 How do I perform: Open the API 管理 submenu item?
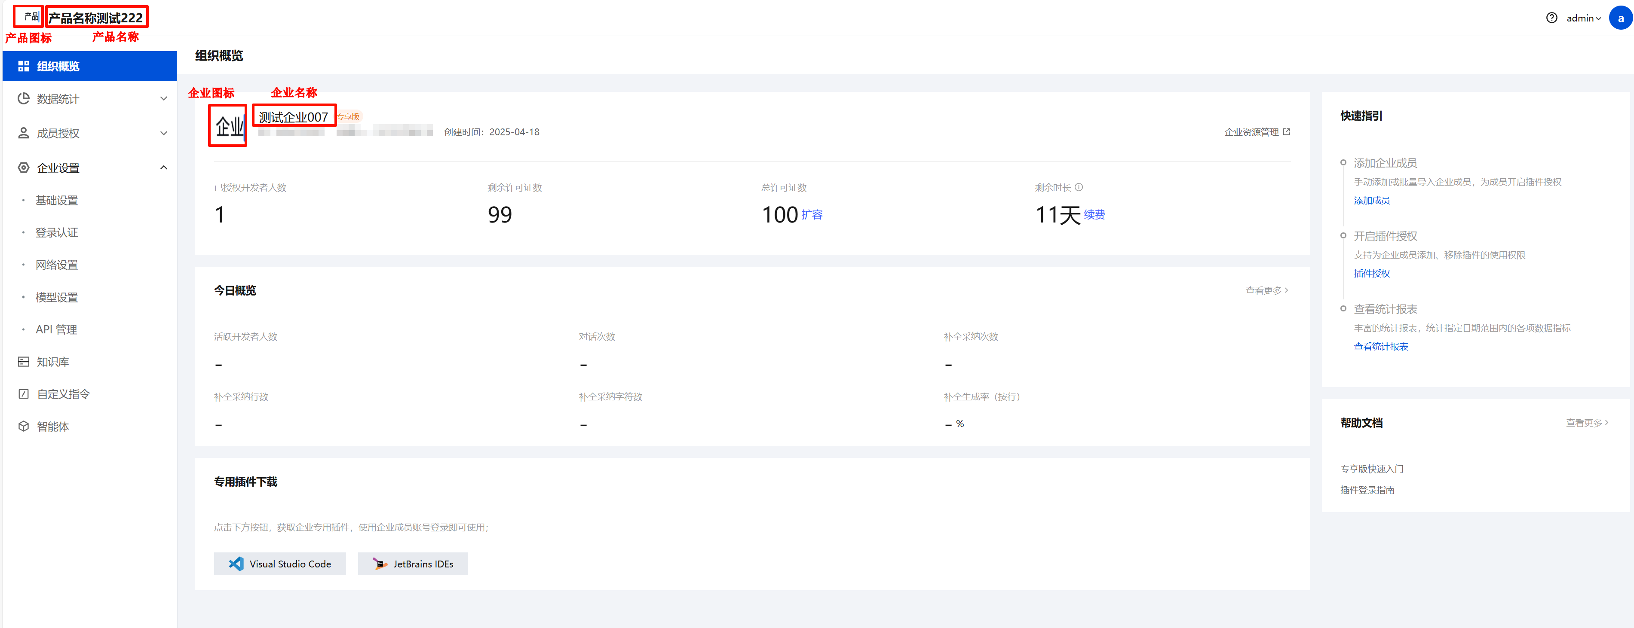[x=56, y=329]
